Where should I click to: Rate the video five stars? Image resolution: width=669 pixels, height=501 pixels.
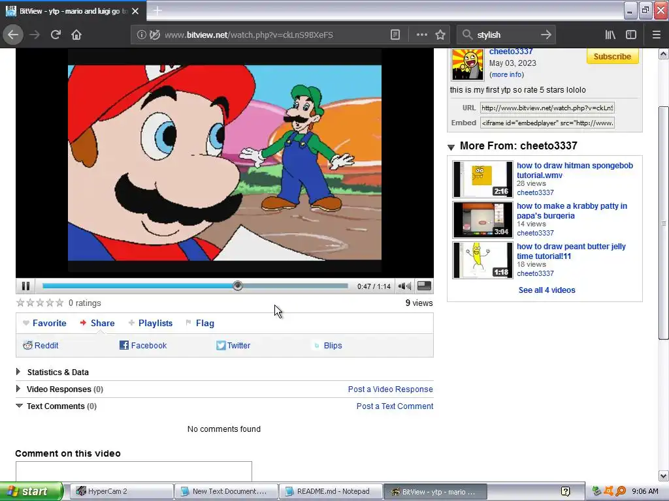(59, 303)
